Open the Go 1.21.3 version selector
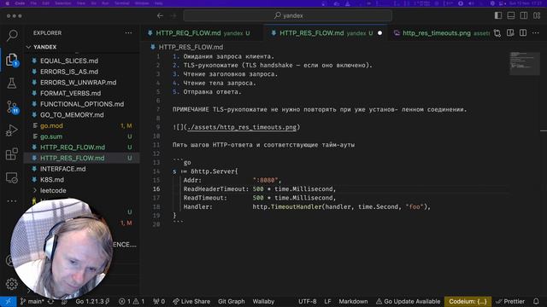The height and width of the screenshot is (307, 547). click(x=92, y=301)
